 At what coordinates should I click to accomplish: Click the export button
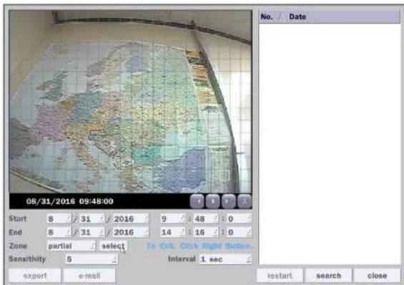coord(35,276)
